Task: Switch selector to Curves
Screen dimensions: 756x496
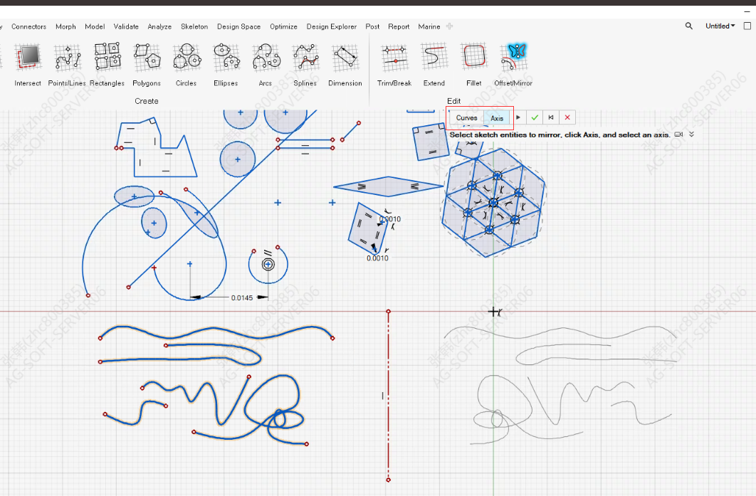Action: [467, 118]
